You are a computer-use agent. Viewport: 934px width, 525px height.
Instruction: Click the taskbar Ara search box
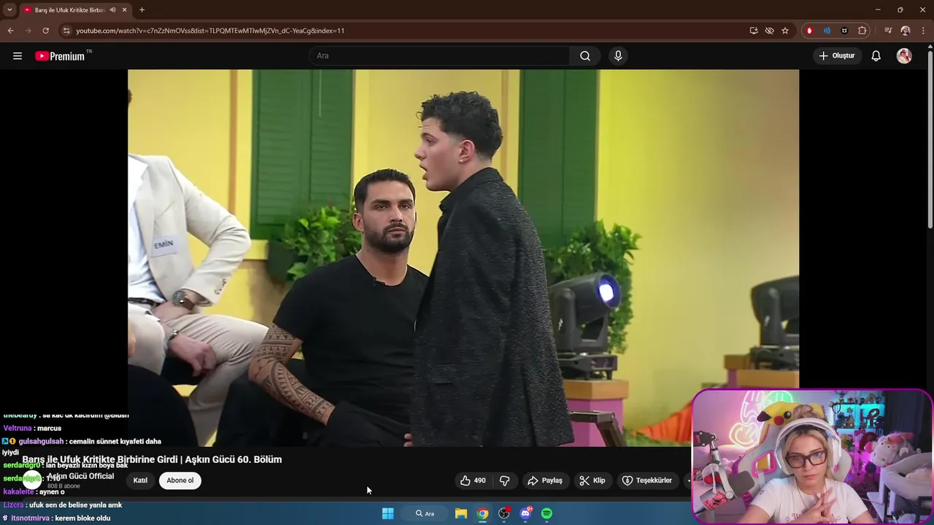425,513
